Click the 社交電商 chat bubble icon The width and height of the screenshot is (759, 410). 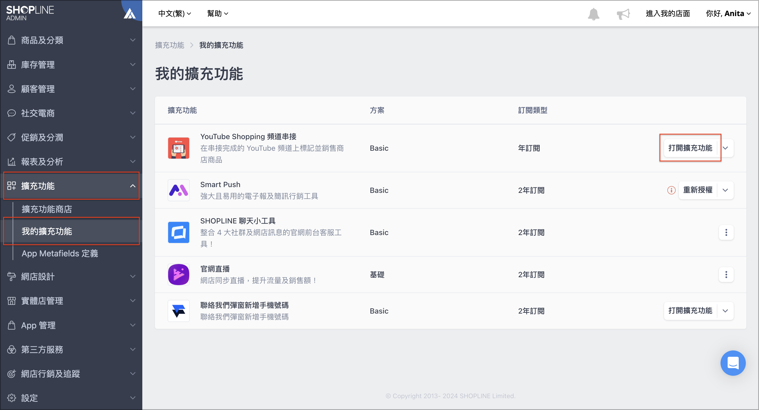coord(12,113)
